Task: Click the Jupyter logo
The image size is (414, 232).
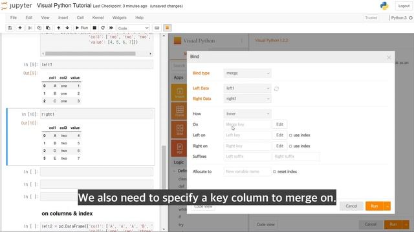Action: click(x=17, y=6)
